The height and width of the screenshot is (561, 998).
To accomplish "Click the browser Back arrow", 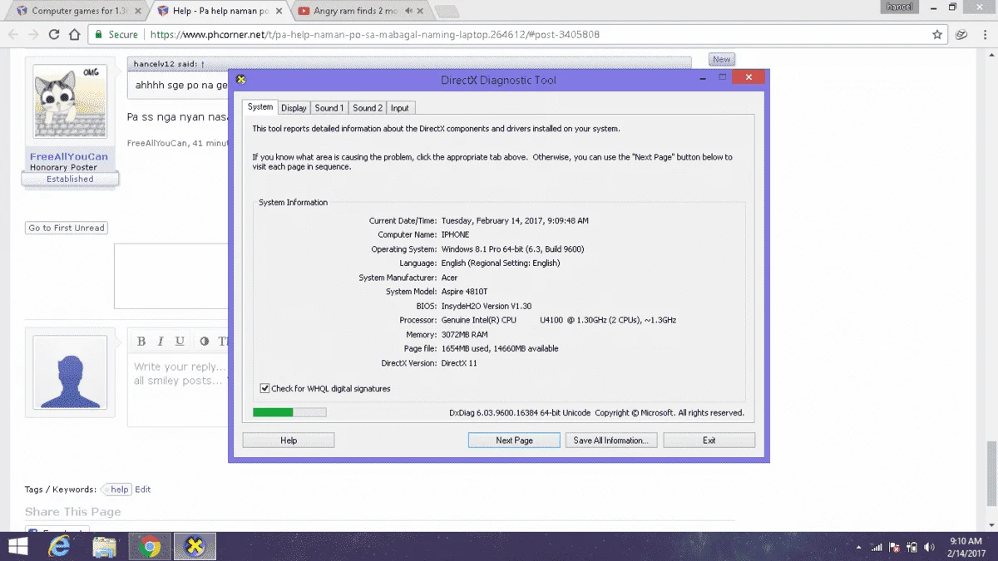I will (x=12, y=35).
